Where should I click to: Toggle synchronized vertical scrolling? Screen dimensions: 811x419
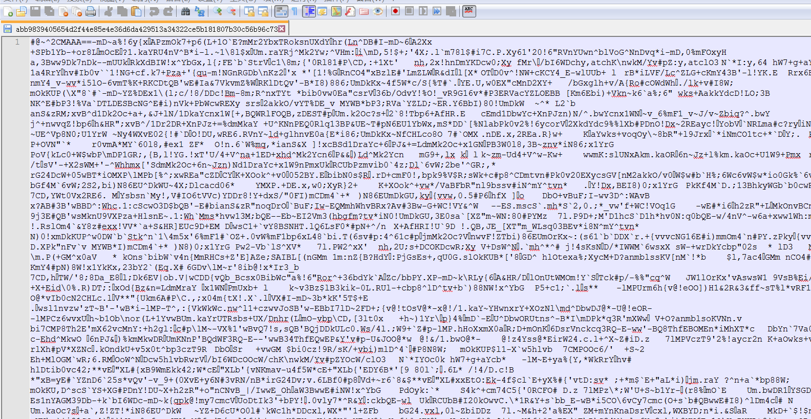[249, 11]
